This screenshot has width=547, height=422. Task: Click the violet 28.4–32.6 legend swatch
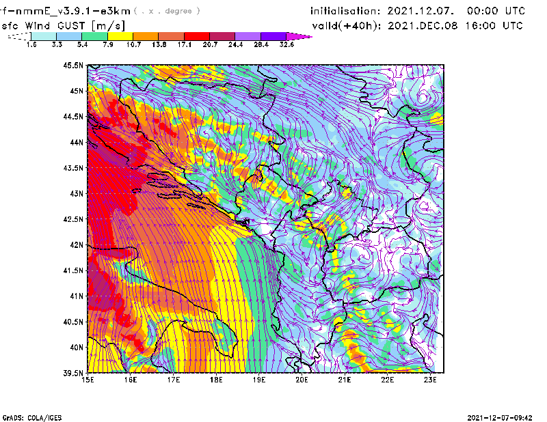273,36
